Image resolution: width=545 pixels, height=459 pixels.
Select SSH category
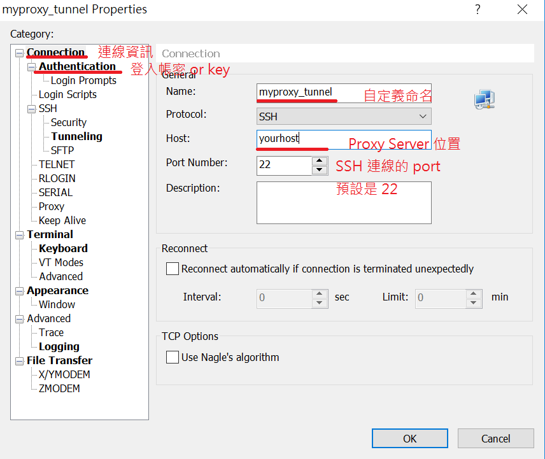[48, 108]
